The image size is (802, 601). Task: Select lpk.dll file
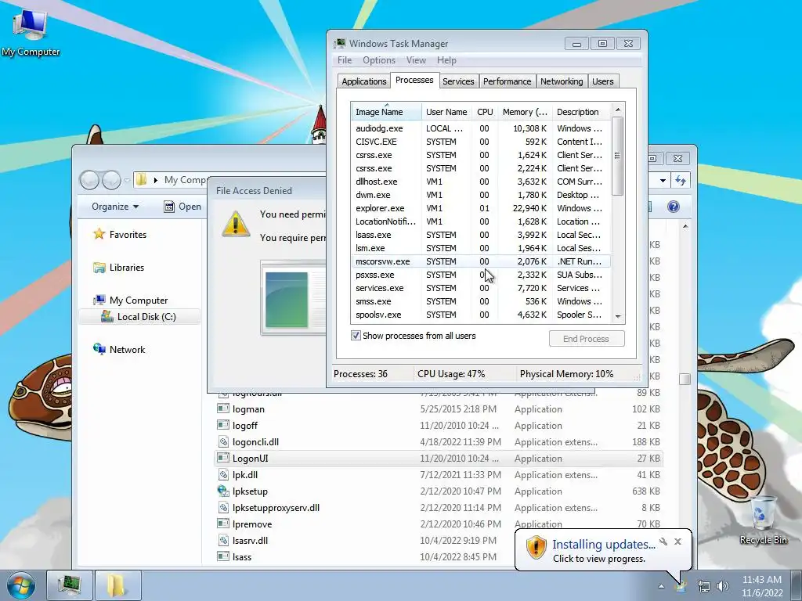pyautogui.click(x=439, y=475)
